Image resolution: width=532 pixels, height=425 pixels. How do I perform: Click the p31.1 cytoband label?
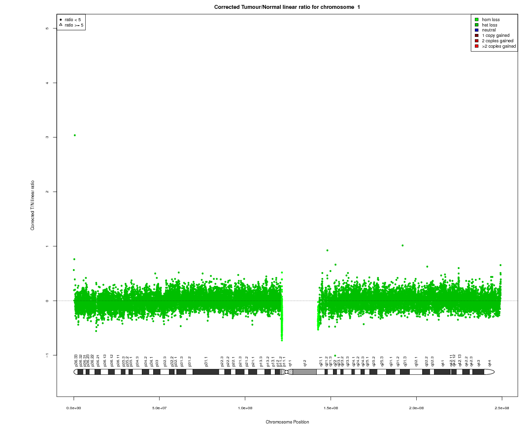[x=206, y=361]
